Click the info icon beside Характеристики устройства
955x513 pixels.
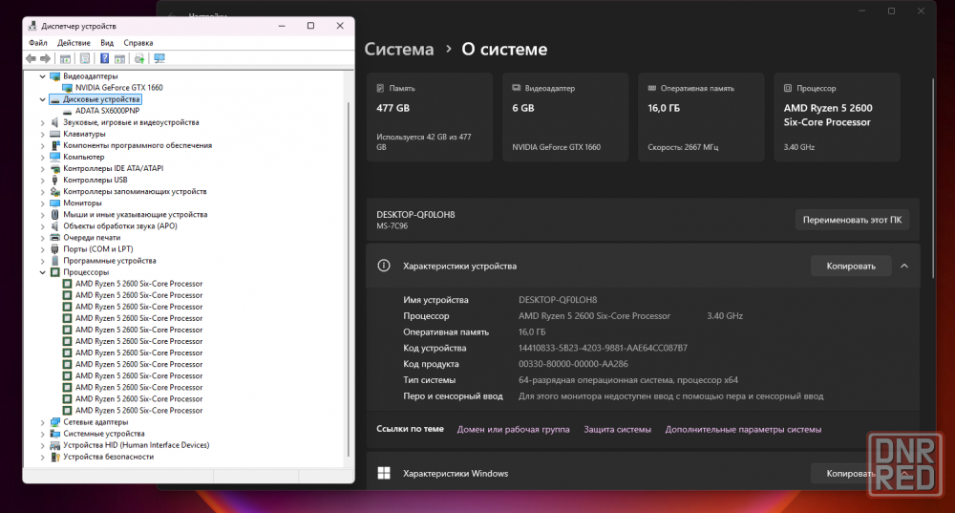pos(384,266)
